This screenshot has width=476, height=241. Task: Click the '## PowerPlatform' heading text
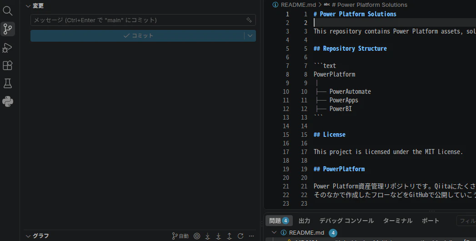[x=339, y=169]
